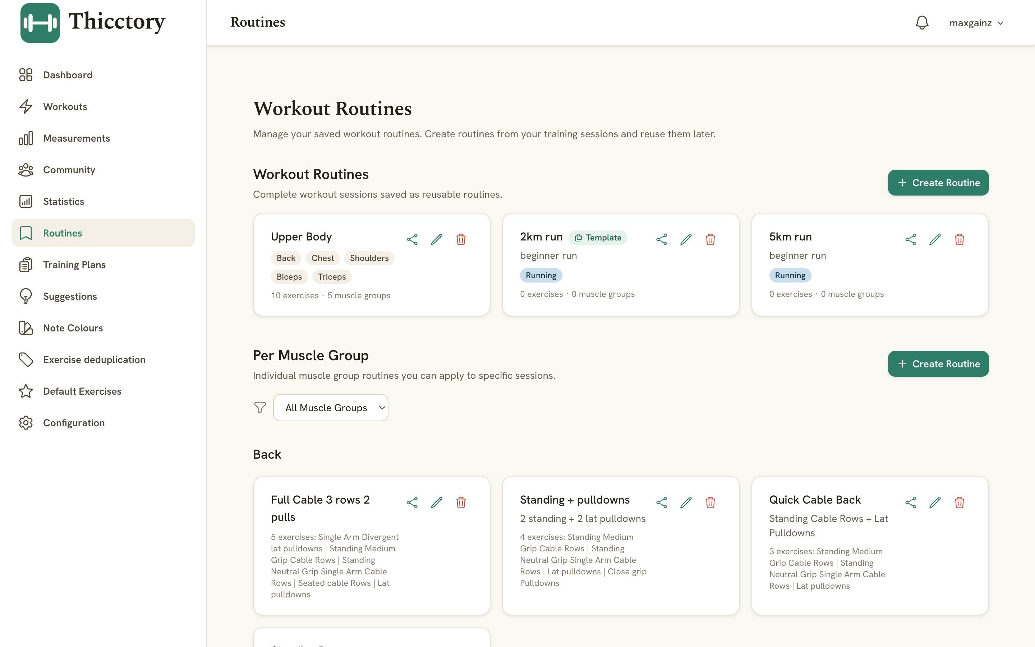Viewport: 1035px width, 647px height.
Task: Click the Triceps tag on Upper Body
Action: click(x=331, y=277)
